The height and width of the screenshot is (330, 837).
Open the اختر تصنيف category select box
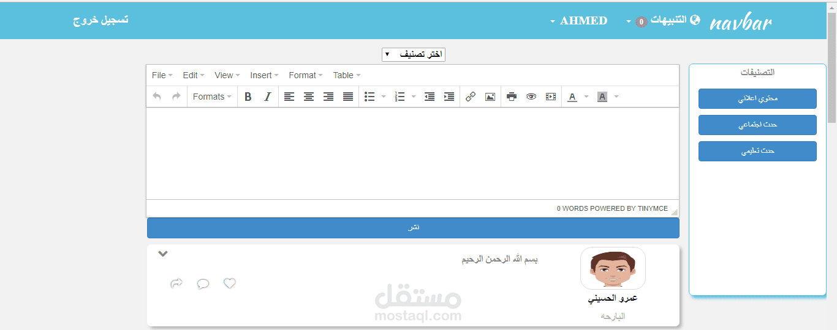pos(414,55)
